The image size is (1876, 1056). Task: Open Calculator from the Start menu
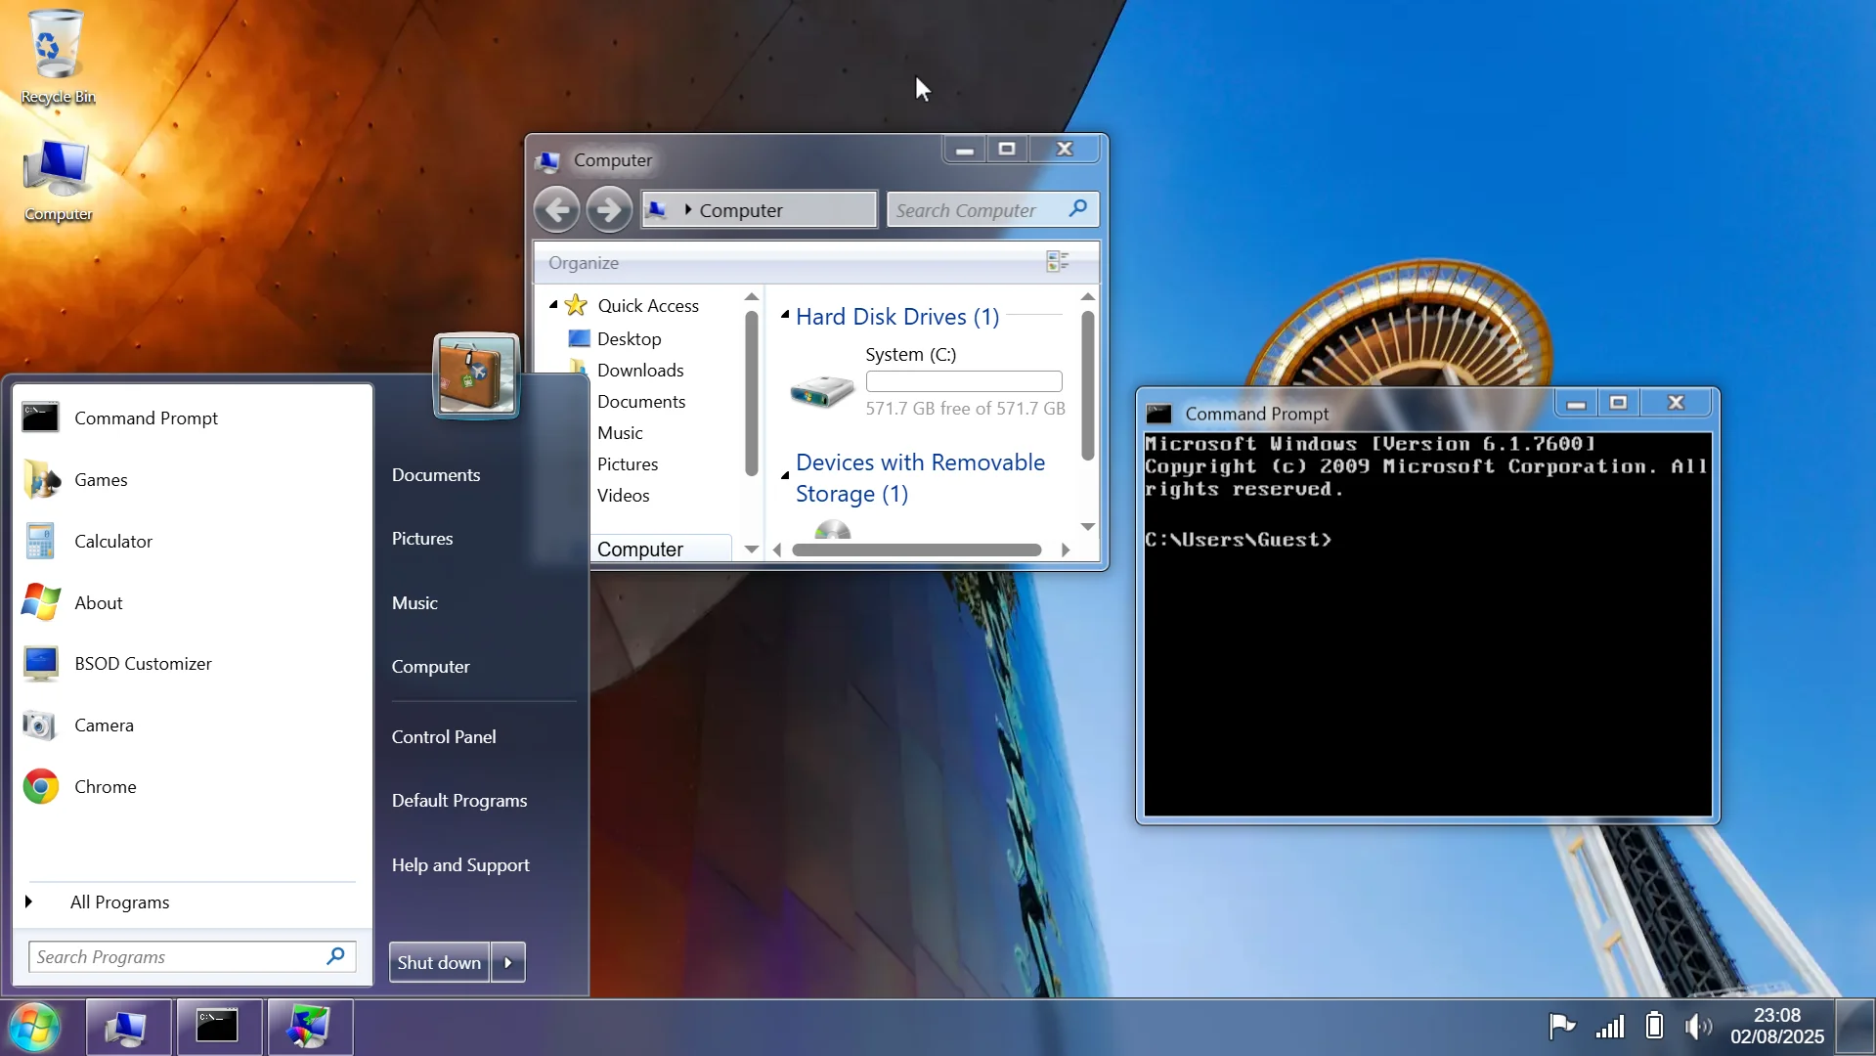(x=113, y=541)
